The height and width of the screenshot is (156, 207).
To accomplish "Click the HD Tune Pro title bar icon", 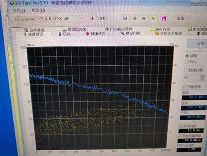I will point(12,3).
